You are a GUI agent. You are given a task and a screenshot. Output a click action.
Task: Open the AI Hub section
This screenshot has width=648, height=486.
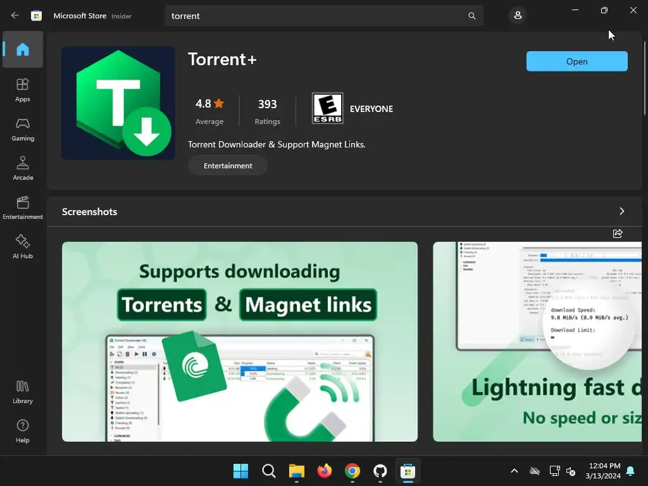23,247
